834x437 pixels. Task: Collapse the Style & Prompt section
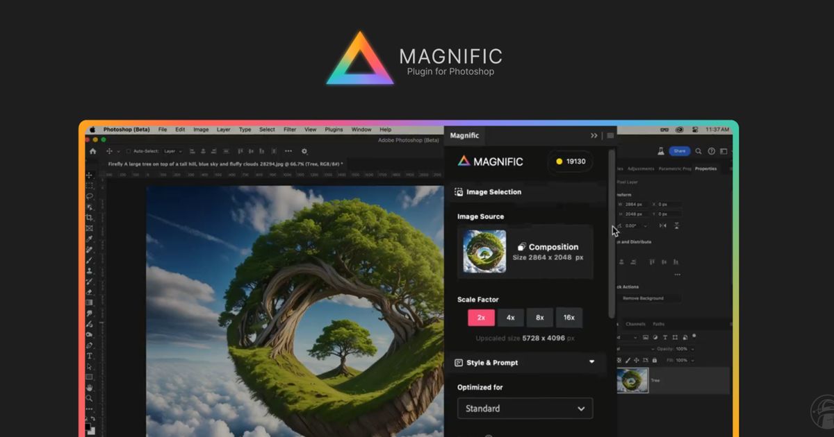pos(592,362)
